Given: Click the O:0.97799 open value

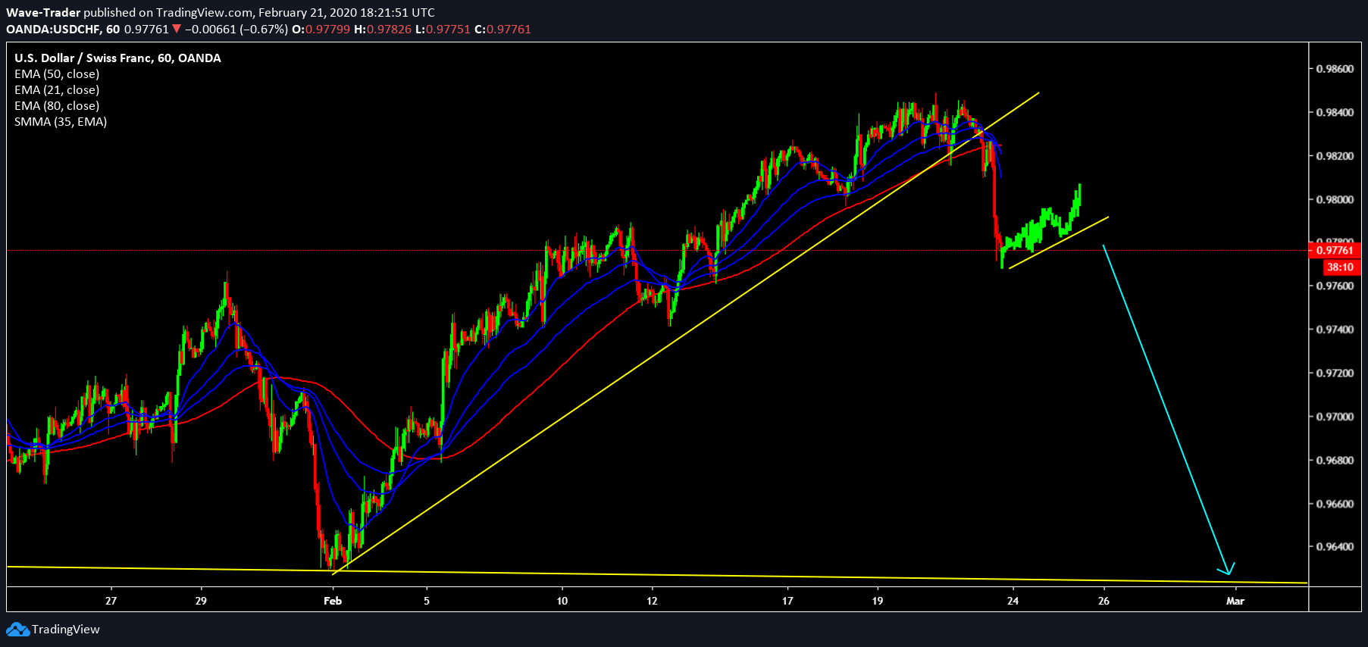Looking at the screenshot, I should (x=321, y=30).
